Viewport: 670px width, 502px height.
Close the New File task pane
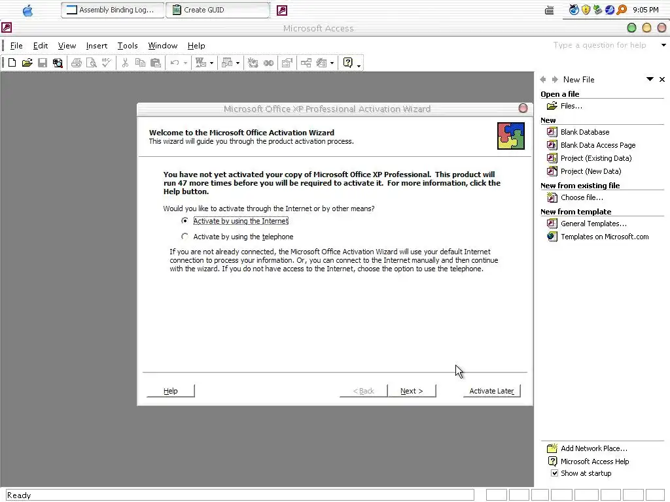point(662,79)
